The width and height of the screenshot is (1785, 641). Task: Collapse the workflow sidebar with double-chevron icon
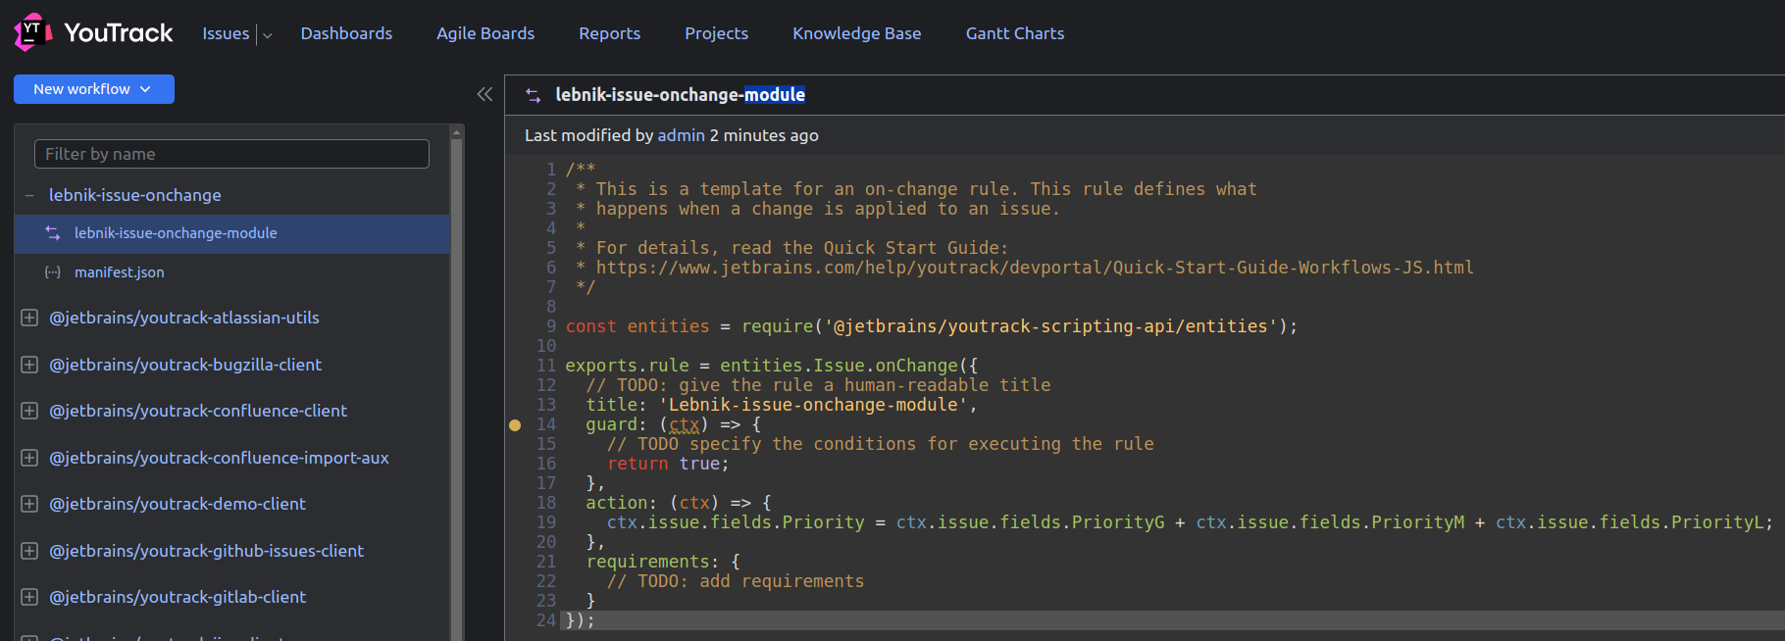click(484, 94)
